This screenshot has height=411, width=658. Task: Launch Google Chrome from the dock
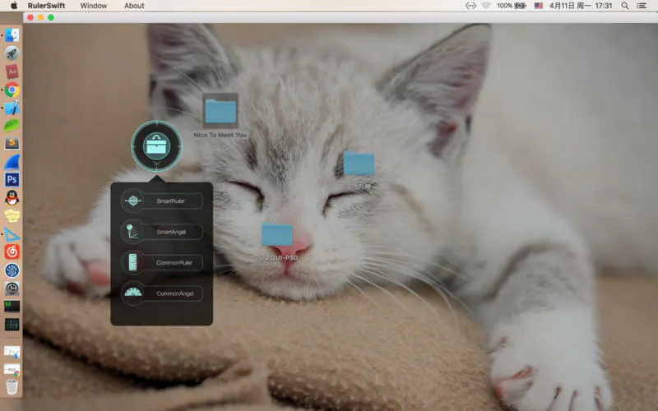[12, 90]
